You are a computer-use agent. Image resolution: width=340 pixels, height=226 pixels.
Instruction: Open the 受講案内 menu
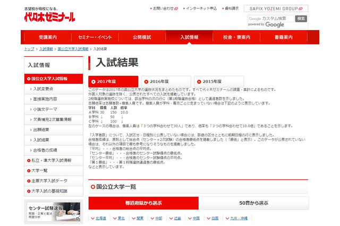[48, 37]
